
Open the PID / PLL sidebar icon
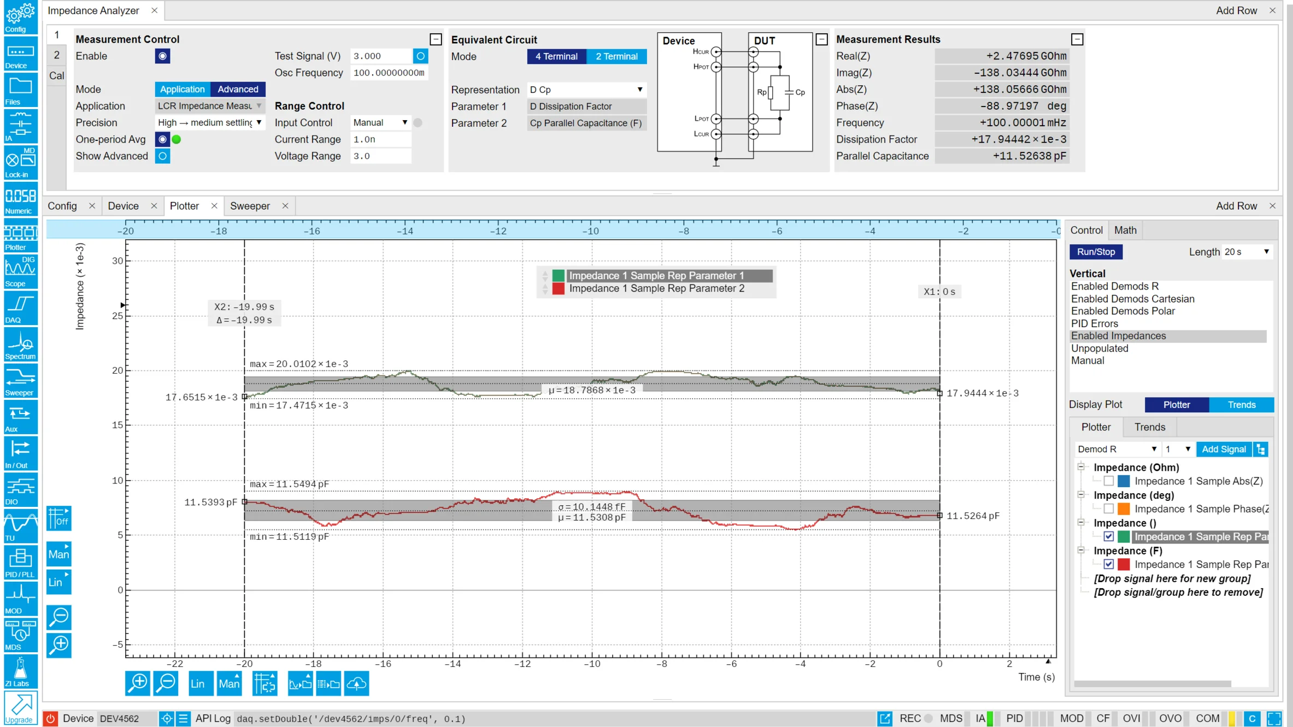(x=20, y=562)
